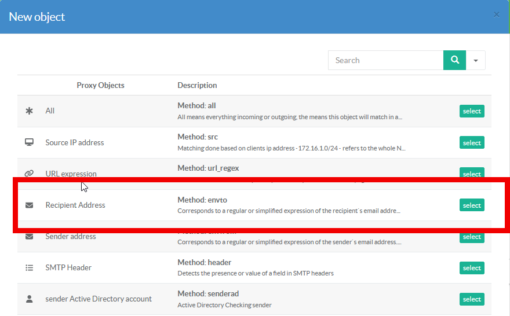Select the Source IP address object

472,143
